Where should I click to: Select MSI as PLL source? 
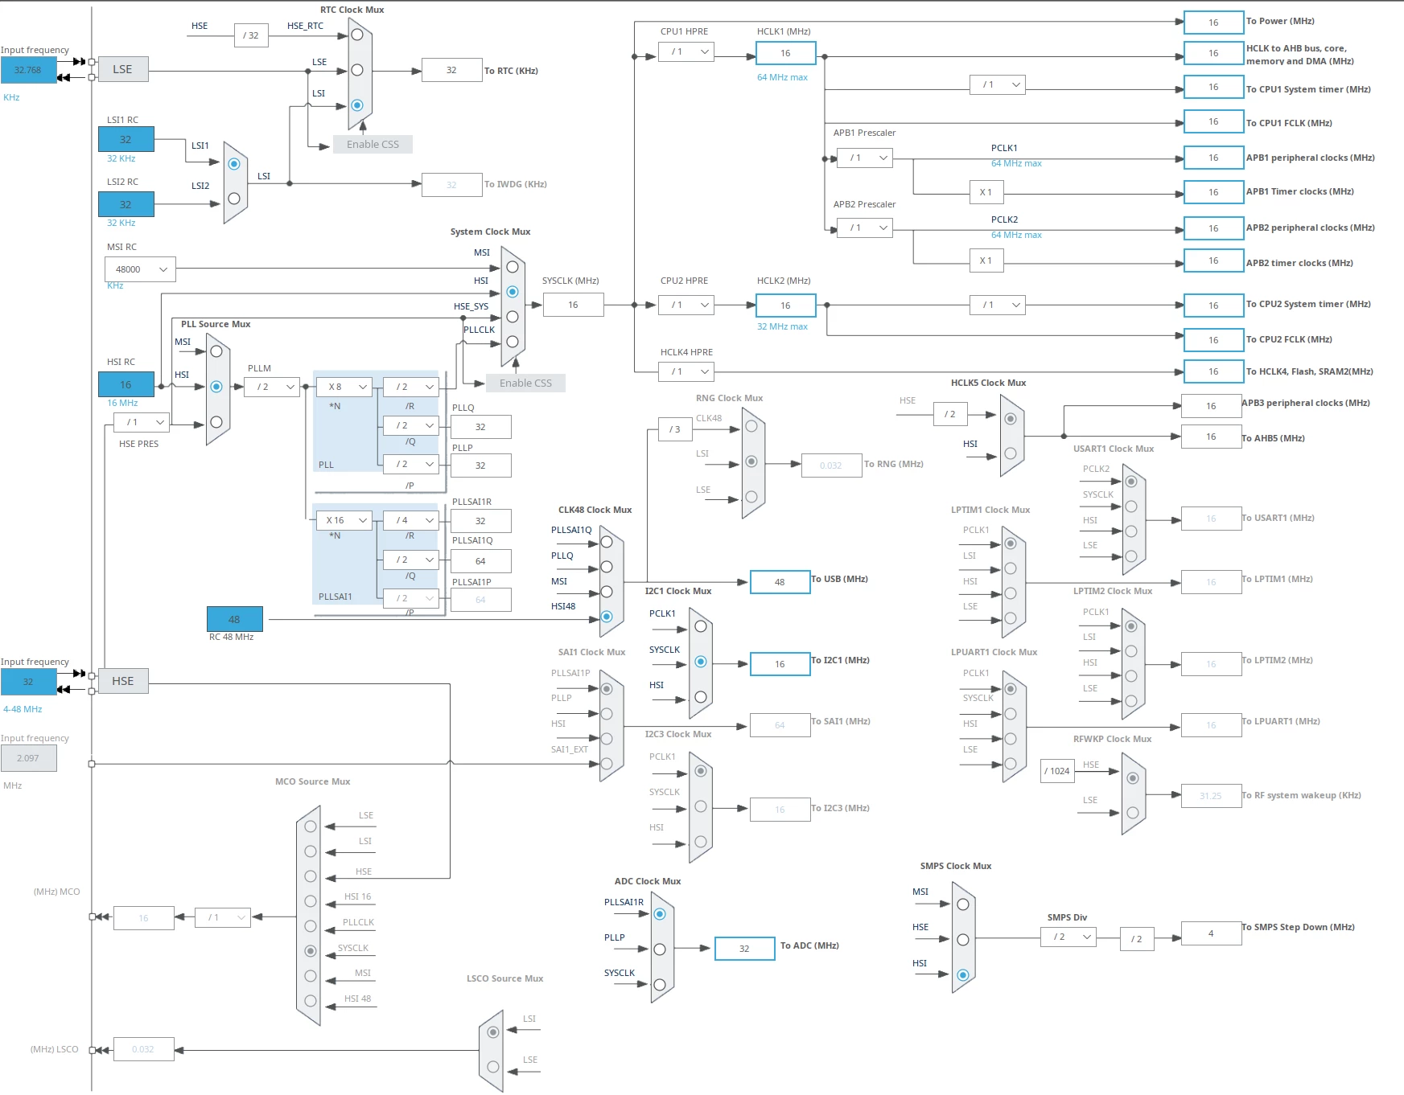point(216,351)
